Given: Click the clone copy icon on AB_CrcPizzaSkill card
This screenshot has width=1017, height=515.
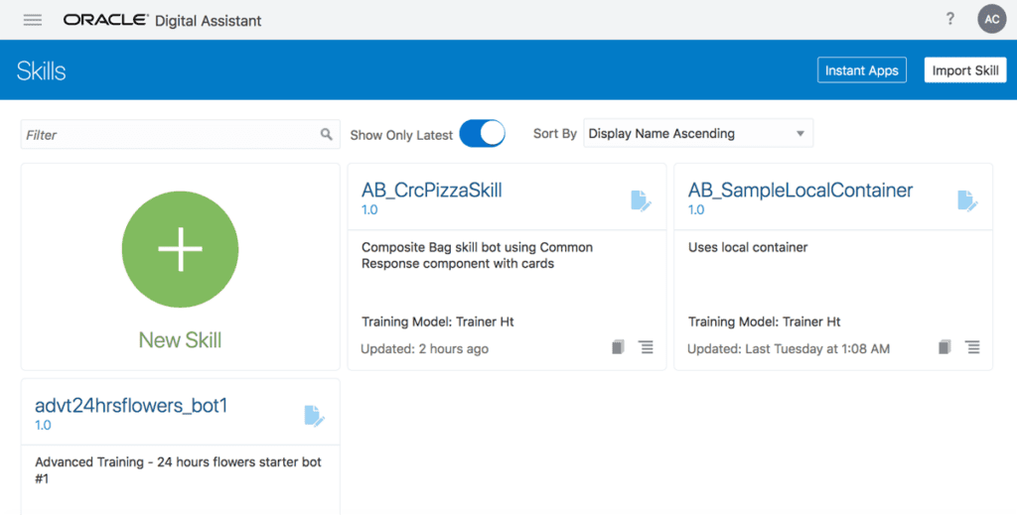Looking at the screenshot, I should point(618,347).
